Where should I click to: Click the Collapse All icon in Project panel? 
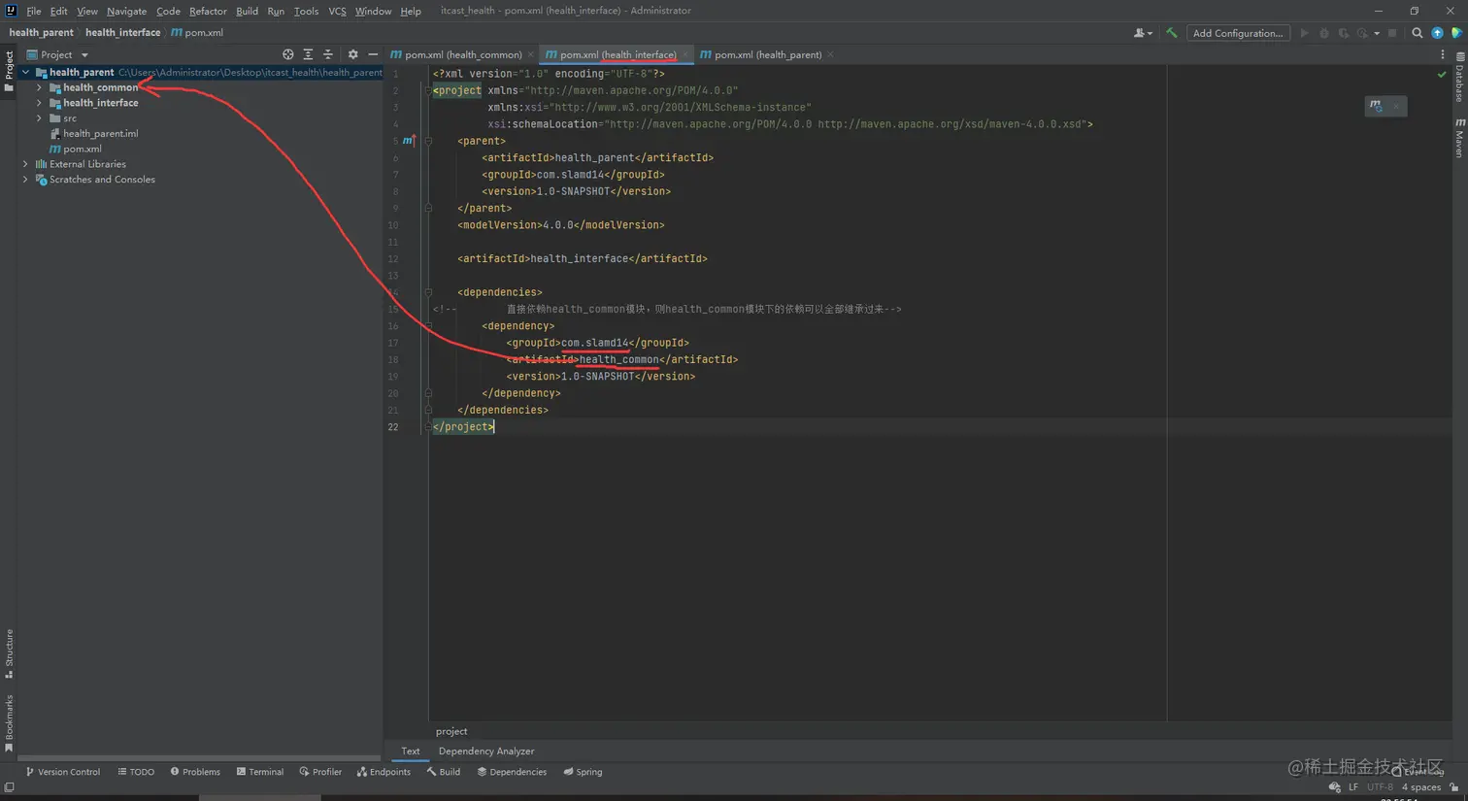point(328,54)
